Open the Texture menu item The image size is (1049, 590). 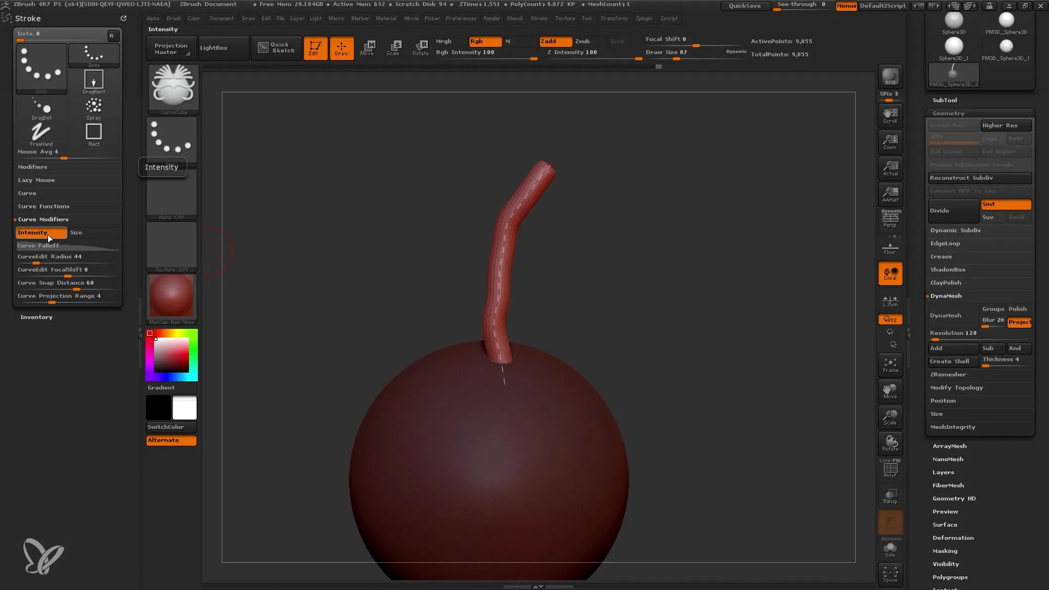tap(563, 18)
